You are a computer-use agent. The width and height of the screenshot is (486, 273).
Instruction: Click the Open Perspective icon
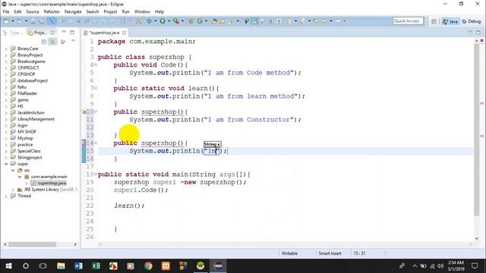click(x=434, y=21)
